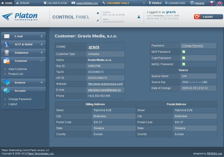
Task: Click the [Change Password] link
Action: 193,45
